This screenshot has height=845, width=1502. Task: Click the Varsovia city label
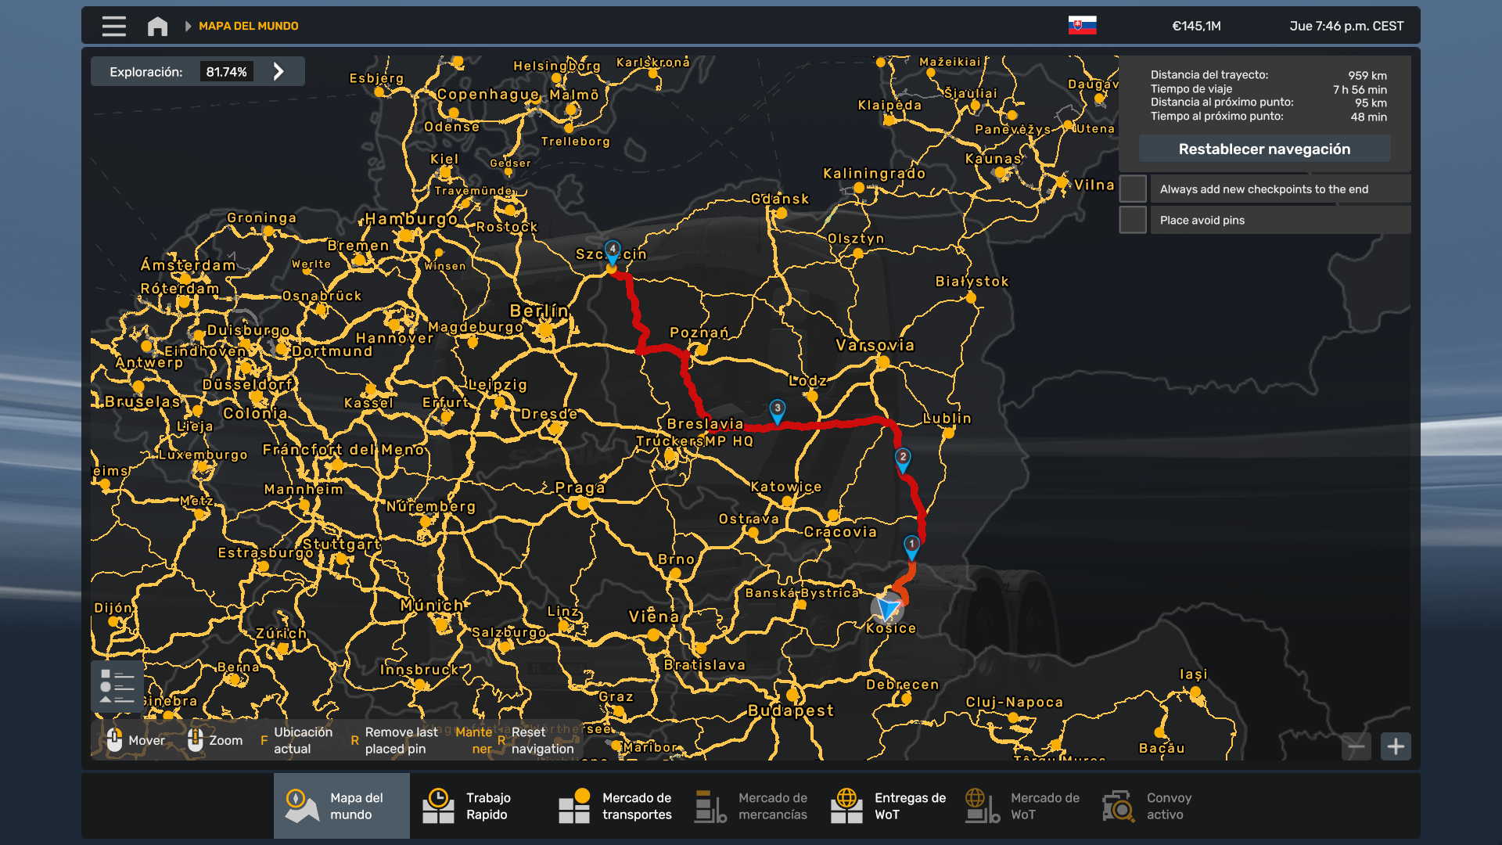tap(875, 345)
